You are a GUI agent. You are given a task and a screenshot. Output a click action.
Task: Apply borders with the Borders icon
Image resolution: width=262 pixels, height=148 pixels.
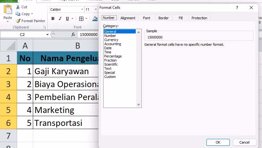click(x=81, y=19)
